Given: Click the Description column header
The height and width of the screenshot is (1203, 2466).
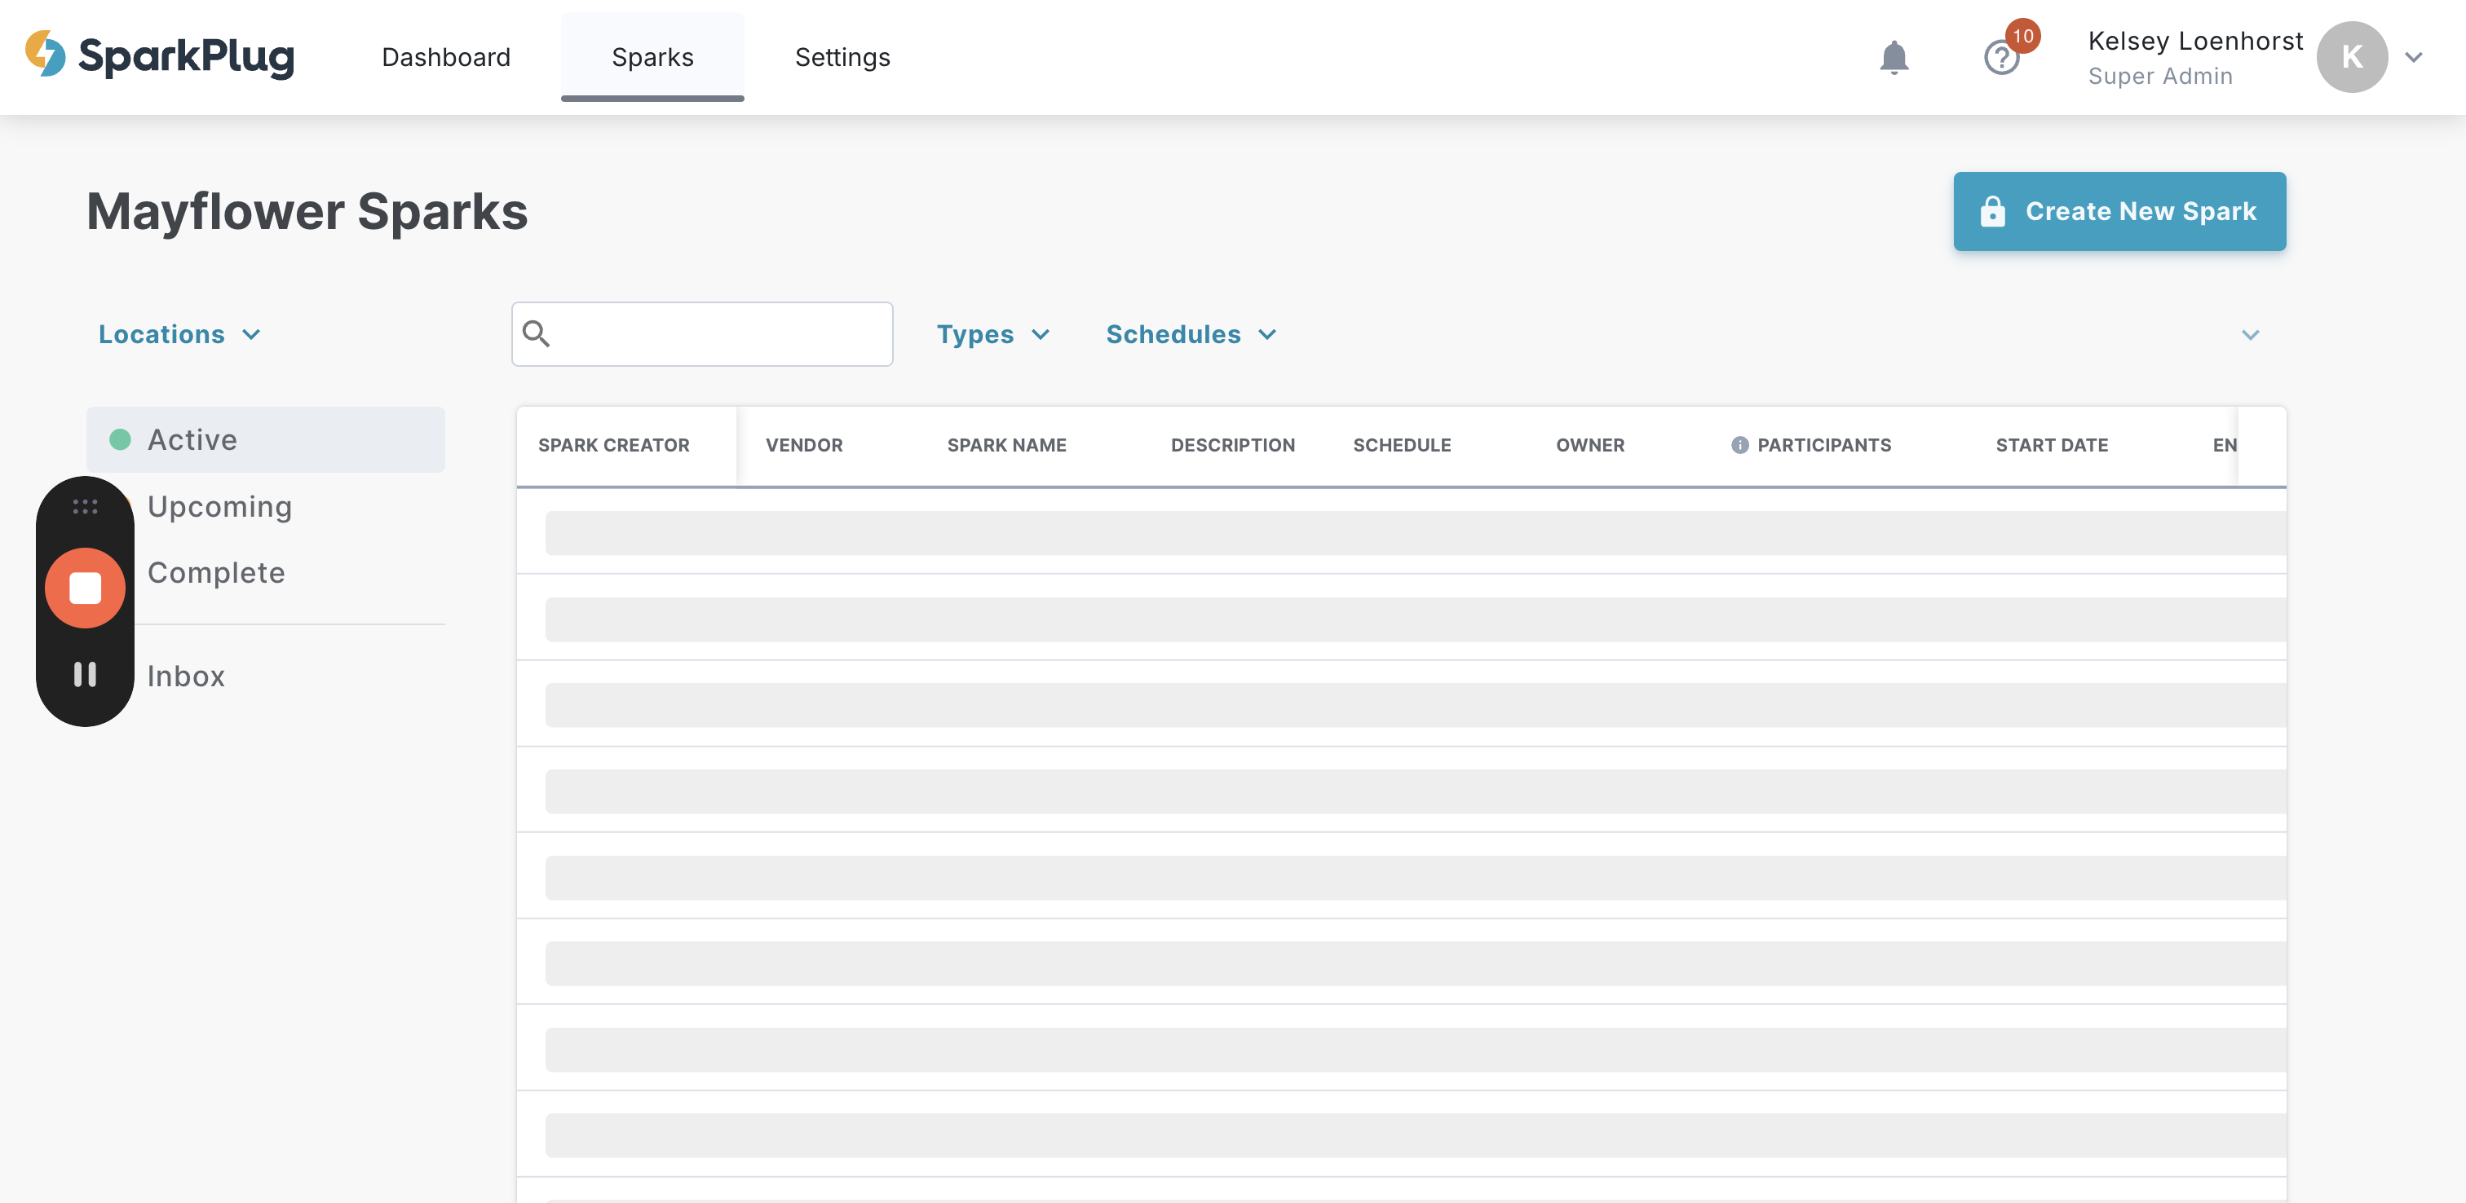Looking at the screenshot, I should click(1233, 445).
